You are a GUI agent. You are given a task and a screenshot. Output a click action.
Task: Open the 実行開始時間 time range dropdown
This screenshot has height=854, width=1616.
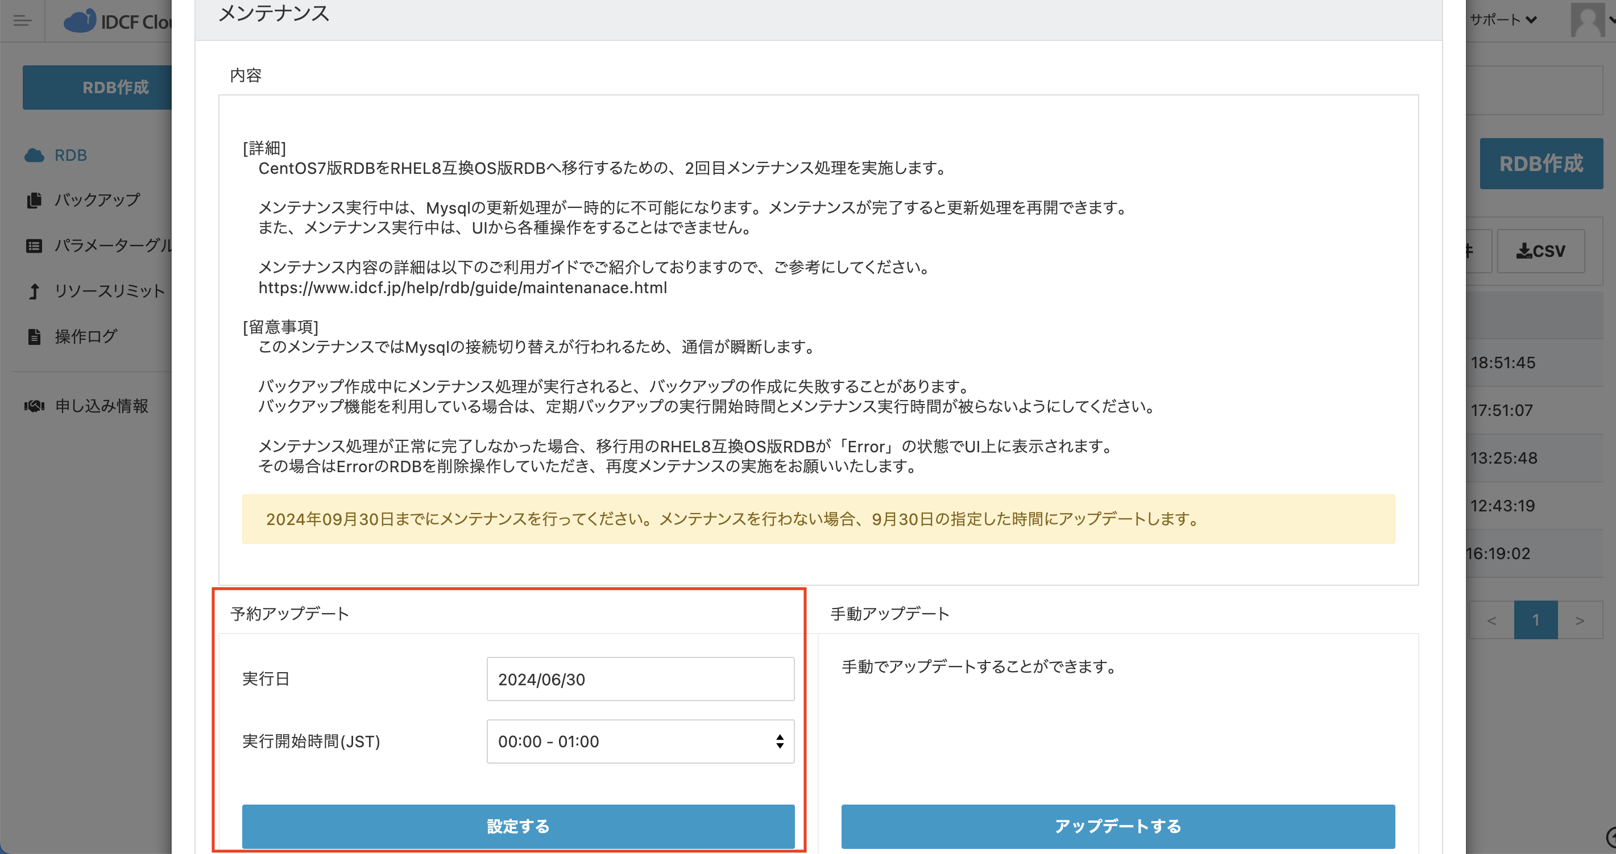pyautogui.click(x=640, y=741)
